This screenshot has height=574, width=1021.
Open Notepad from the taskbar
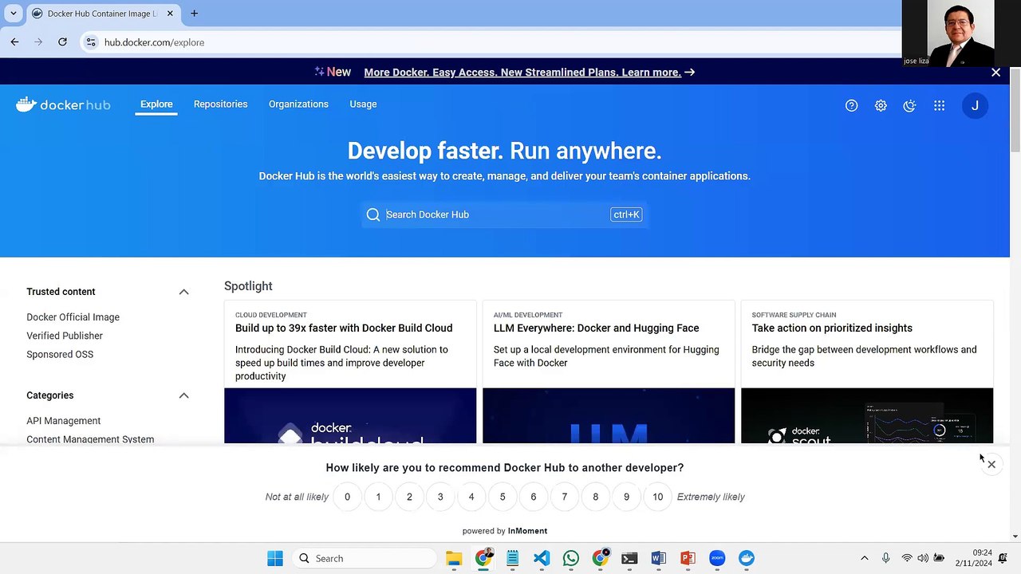[513, 558]
